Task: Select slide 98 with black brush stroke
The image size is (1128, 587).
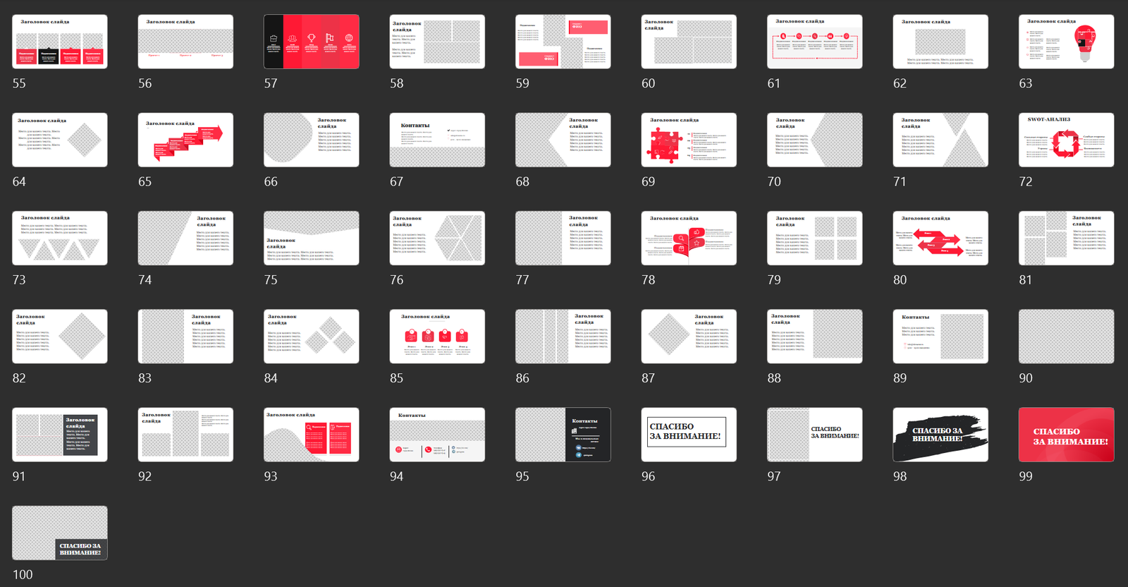Action: click(940, 435)
